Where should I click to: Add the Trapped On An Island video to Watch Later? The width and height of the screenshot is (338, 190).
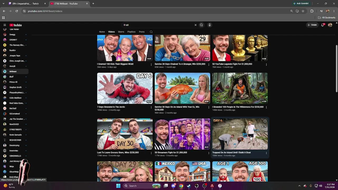[x=265, y=121]
